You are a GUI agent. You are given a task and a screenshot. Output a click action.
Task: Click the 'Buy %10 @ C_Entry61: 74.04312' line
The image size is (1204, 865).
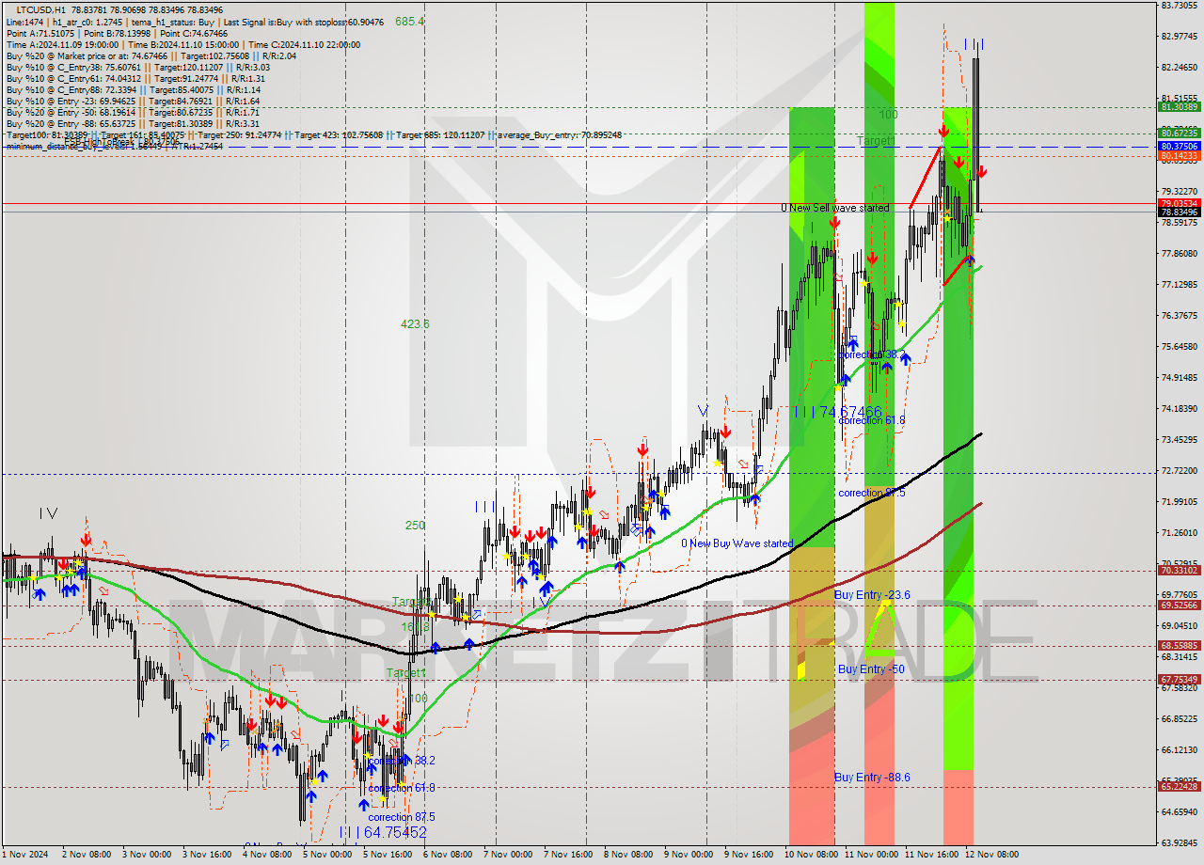pyautogui.click(x=136, y=78)
